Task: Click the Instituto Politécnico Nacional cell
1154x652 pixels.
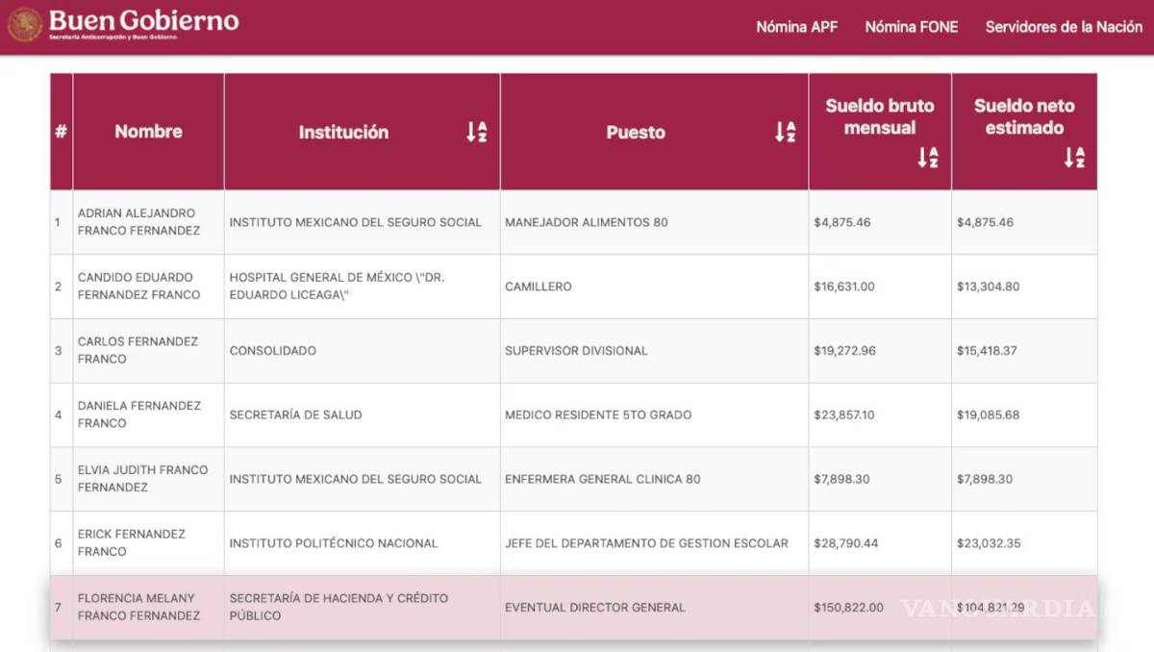Action: [333, 543]
